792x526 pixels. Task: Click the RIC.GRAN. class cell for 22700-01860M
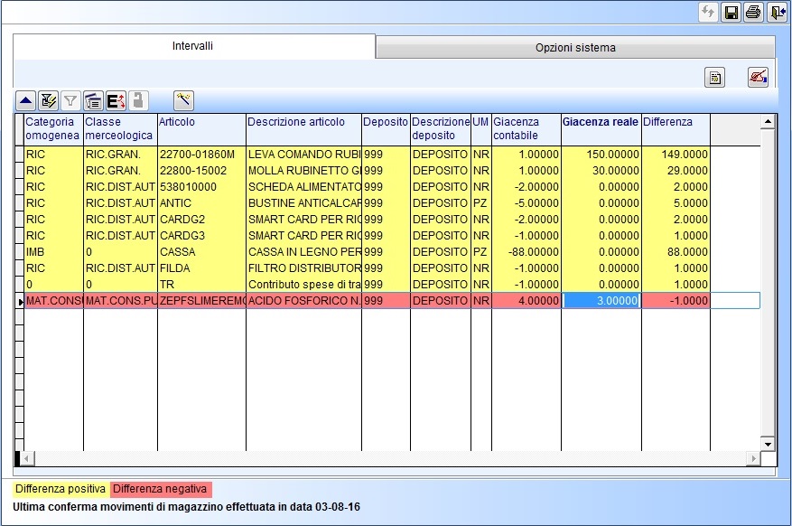pyautogui.click(x=120, y=155)
